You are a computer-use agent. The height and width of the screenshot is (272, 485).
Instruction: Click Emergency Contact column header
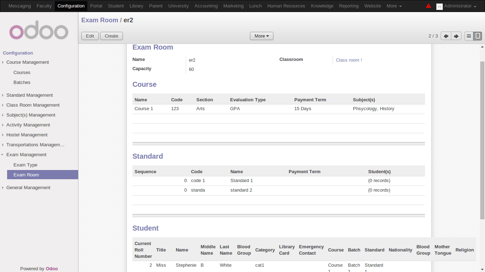point(311,250)
